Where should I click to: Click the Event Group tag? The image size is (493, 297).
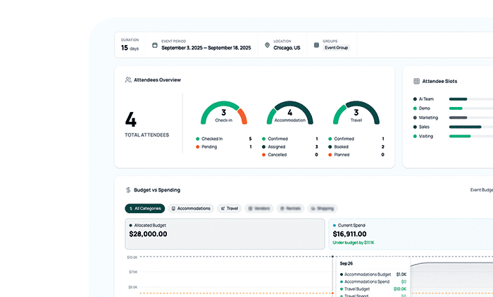tap(336, 48)
